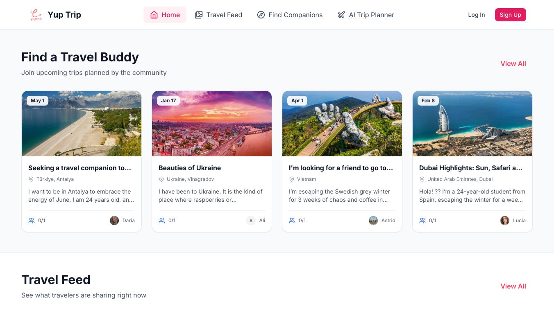
Task: Open the Travel Feed menu item
Action: pos(224,15)
